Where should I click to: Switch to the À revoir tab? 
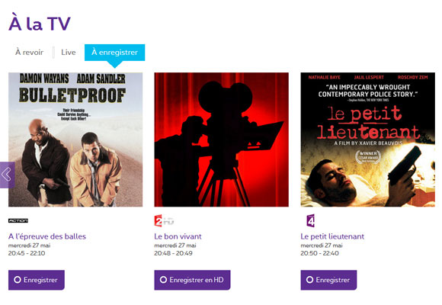click(29, 52)
